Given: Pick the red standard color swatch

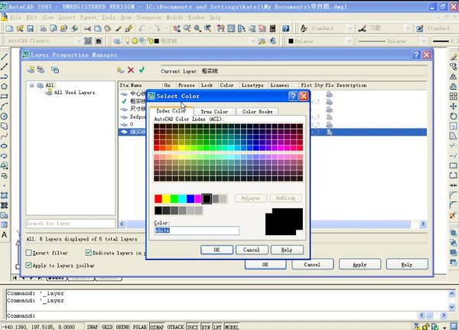Looking at the screenshot, I should tap(158, 199).
